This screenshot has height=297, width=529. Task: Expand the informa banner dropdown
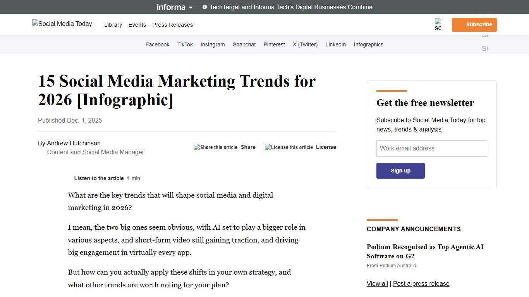(x=190, y=7)
